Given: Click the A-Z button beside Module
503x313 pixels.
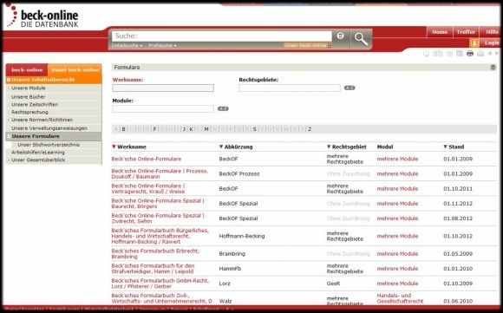Looking at the screenshot, I should [223, 108].
